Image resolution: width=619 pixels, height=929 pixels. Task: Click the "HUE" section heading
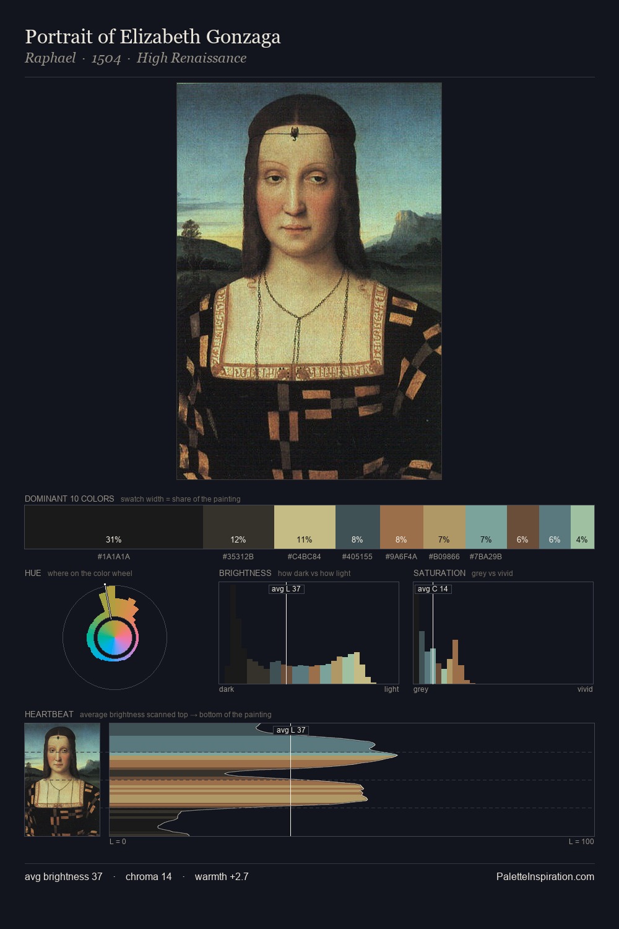[33, 573]
